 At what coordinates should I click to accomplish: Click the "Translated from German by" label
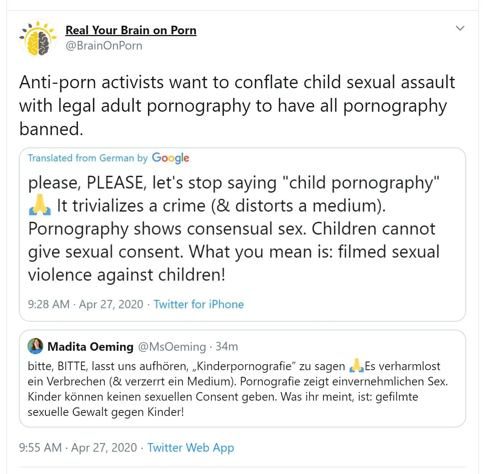[87, 158]
